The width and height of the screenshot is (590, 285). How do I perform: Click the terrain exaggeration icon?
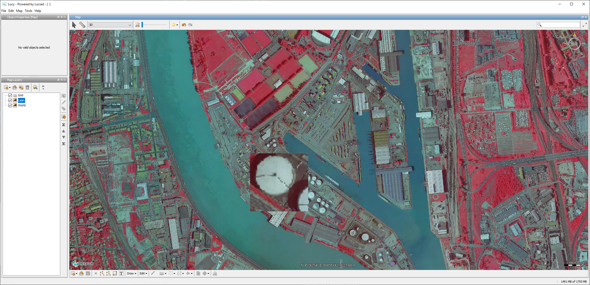[138, 25]
